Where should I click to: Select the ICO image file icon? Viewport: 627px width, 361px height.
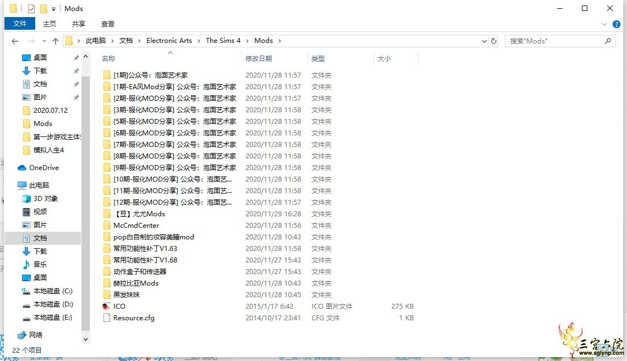[x=107, y=307]
